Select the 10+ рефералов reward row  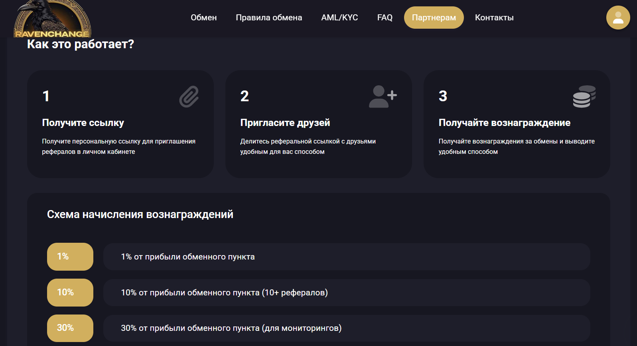[x=346, y=293]
